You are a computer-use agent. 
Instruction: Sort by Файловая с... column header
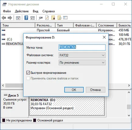85,25
